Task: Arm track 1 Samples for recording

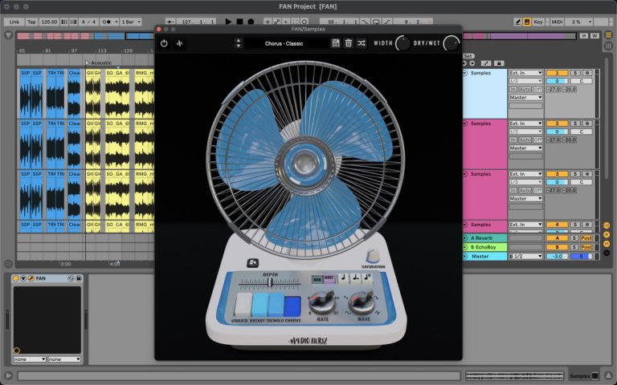Action: pyautogui.click(x=586, y=73)
